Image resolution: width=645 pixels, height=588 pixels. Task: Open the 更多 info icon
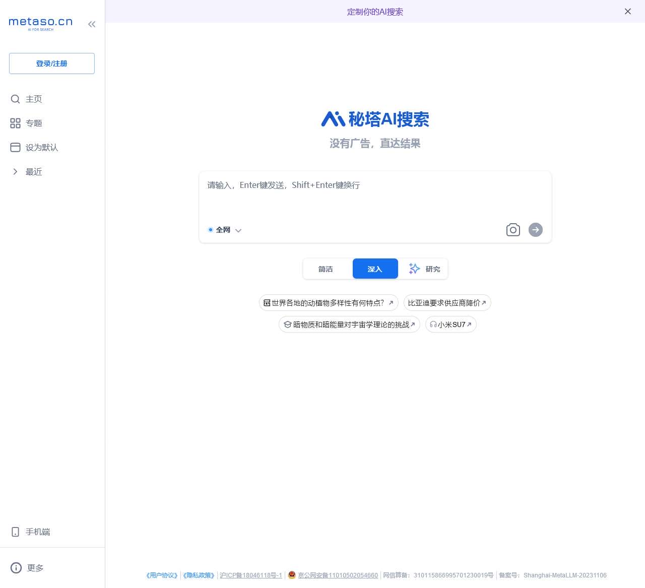point(16,568)
